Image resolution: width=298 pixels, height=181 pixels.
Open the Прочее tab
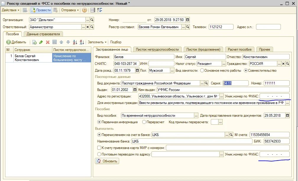point(265,49)
